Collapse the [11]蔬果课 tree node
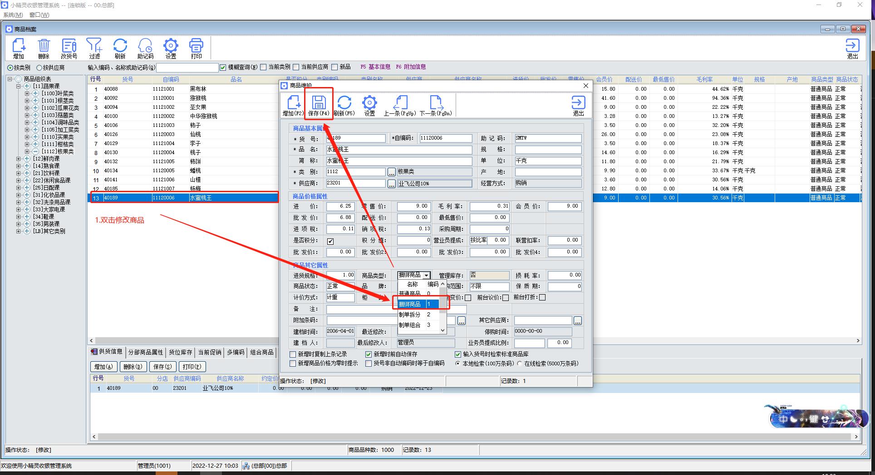Image resolution: width=875 pixels, height=475 pixels. coord(19,86)
